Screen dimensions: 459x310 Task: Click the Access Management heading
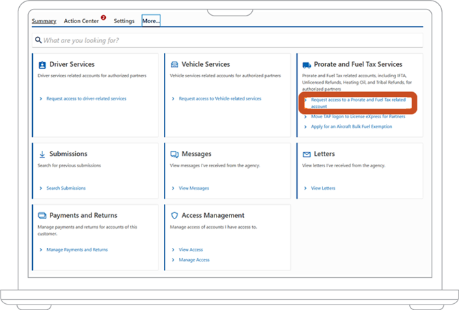(x=213, y=216)
